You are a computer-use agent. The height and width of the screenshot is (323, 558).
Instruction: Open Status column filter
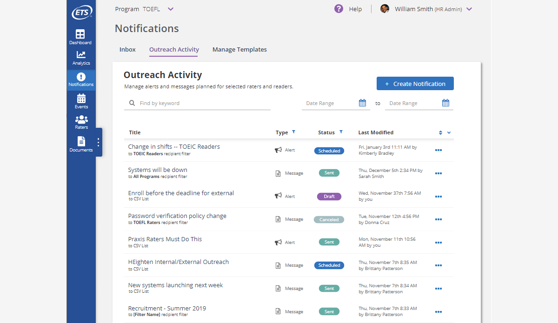point(341,132)
